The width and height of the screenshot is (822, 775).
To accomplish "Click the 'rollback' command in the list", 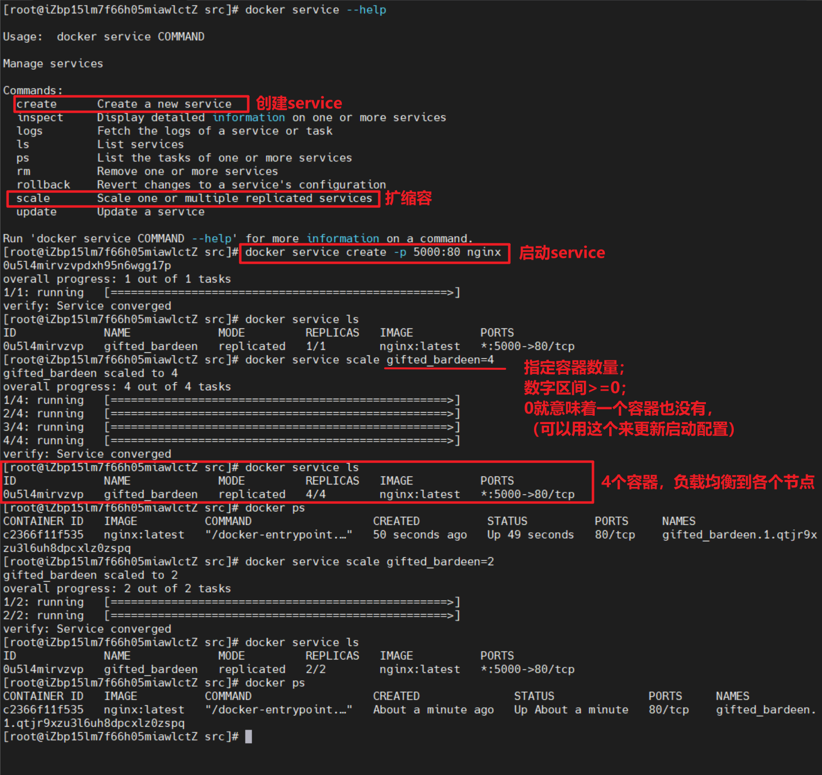I will (x=43, y=185).
